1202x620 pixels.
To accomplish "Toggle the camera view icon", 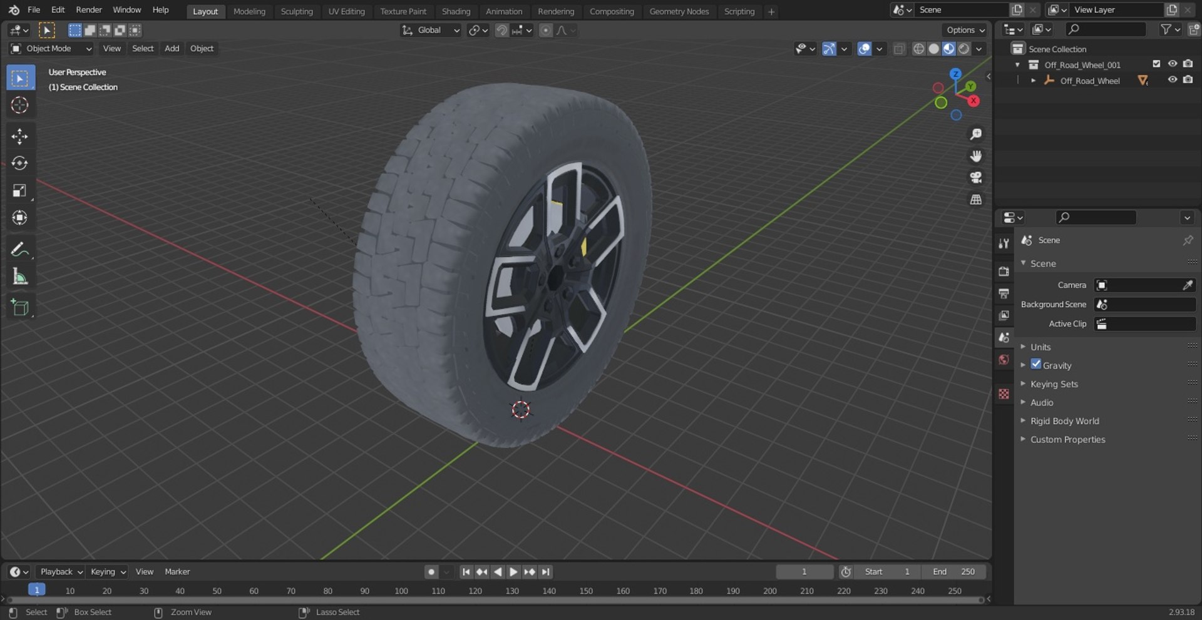I will pyautogui.click(x=975, y=178).
